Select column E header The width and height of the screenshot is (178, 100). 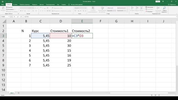click(82, 21)
